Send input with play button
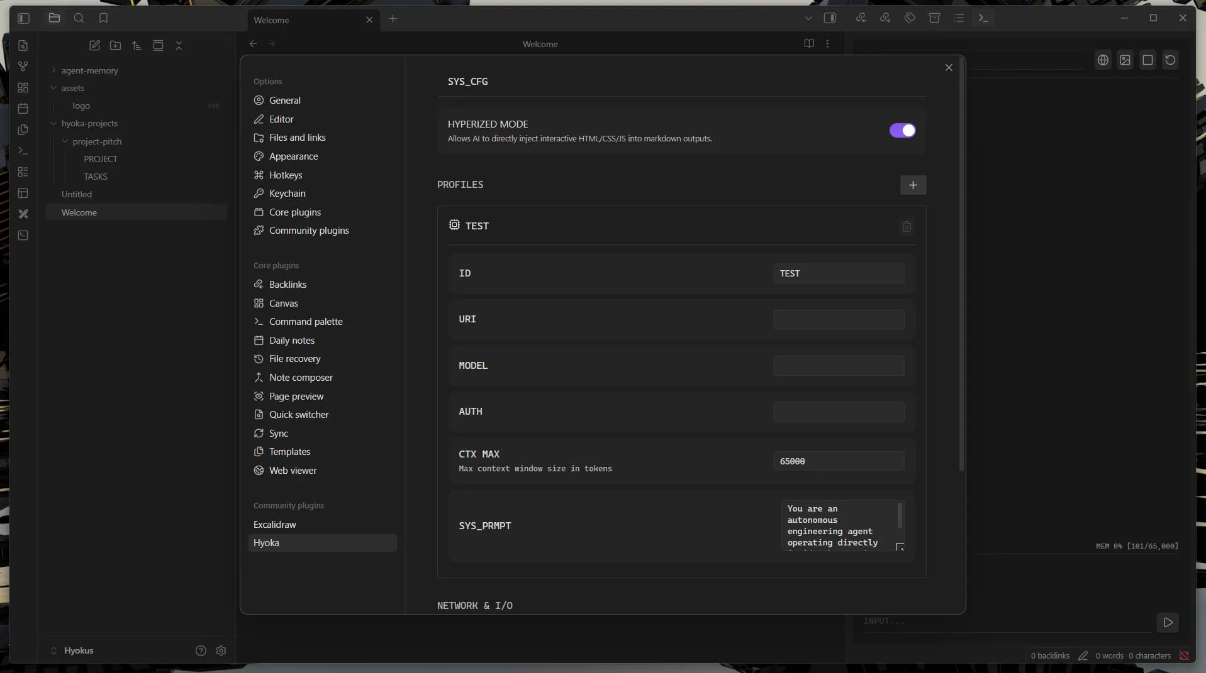 point(1168,623)
